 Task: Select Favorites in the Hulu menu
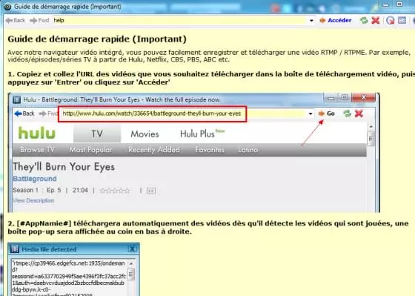coord(210,150)
